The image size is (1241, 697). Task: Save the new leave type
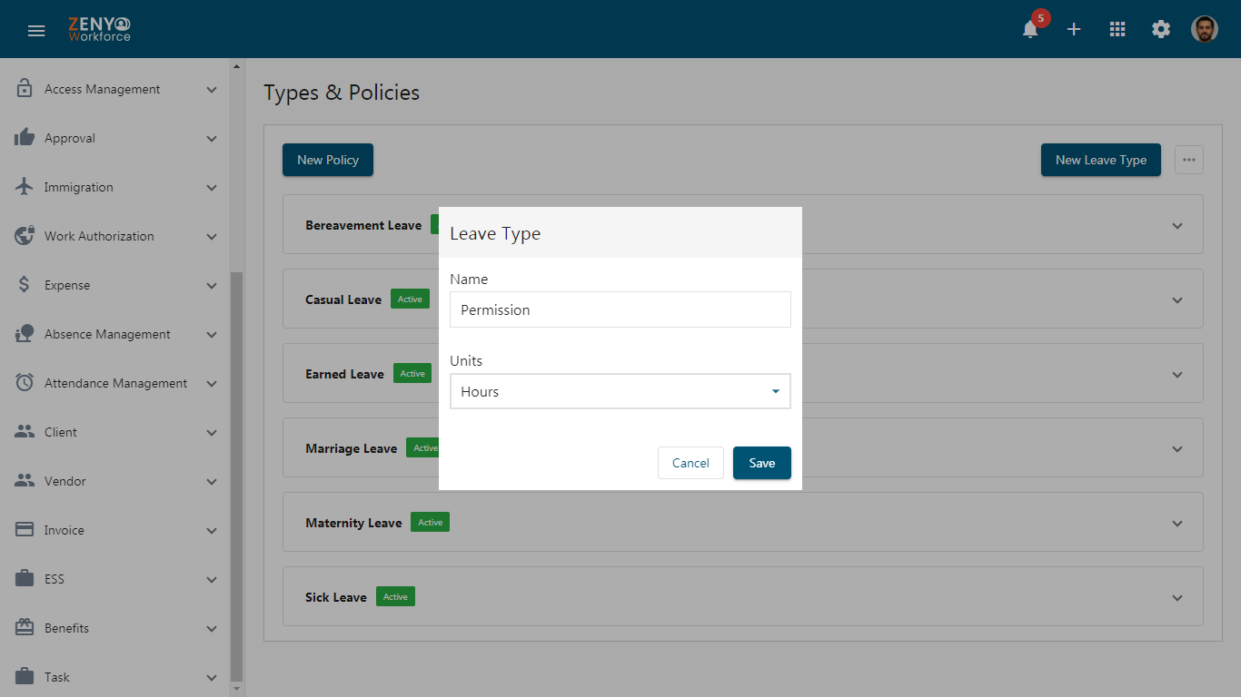tap(762, 463)
